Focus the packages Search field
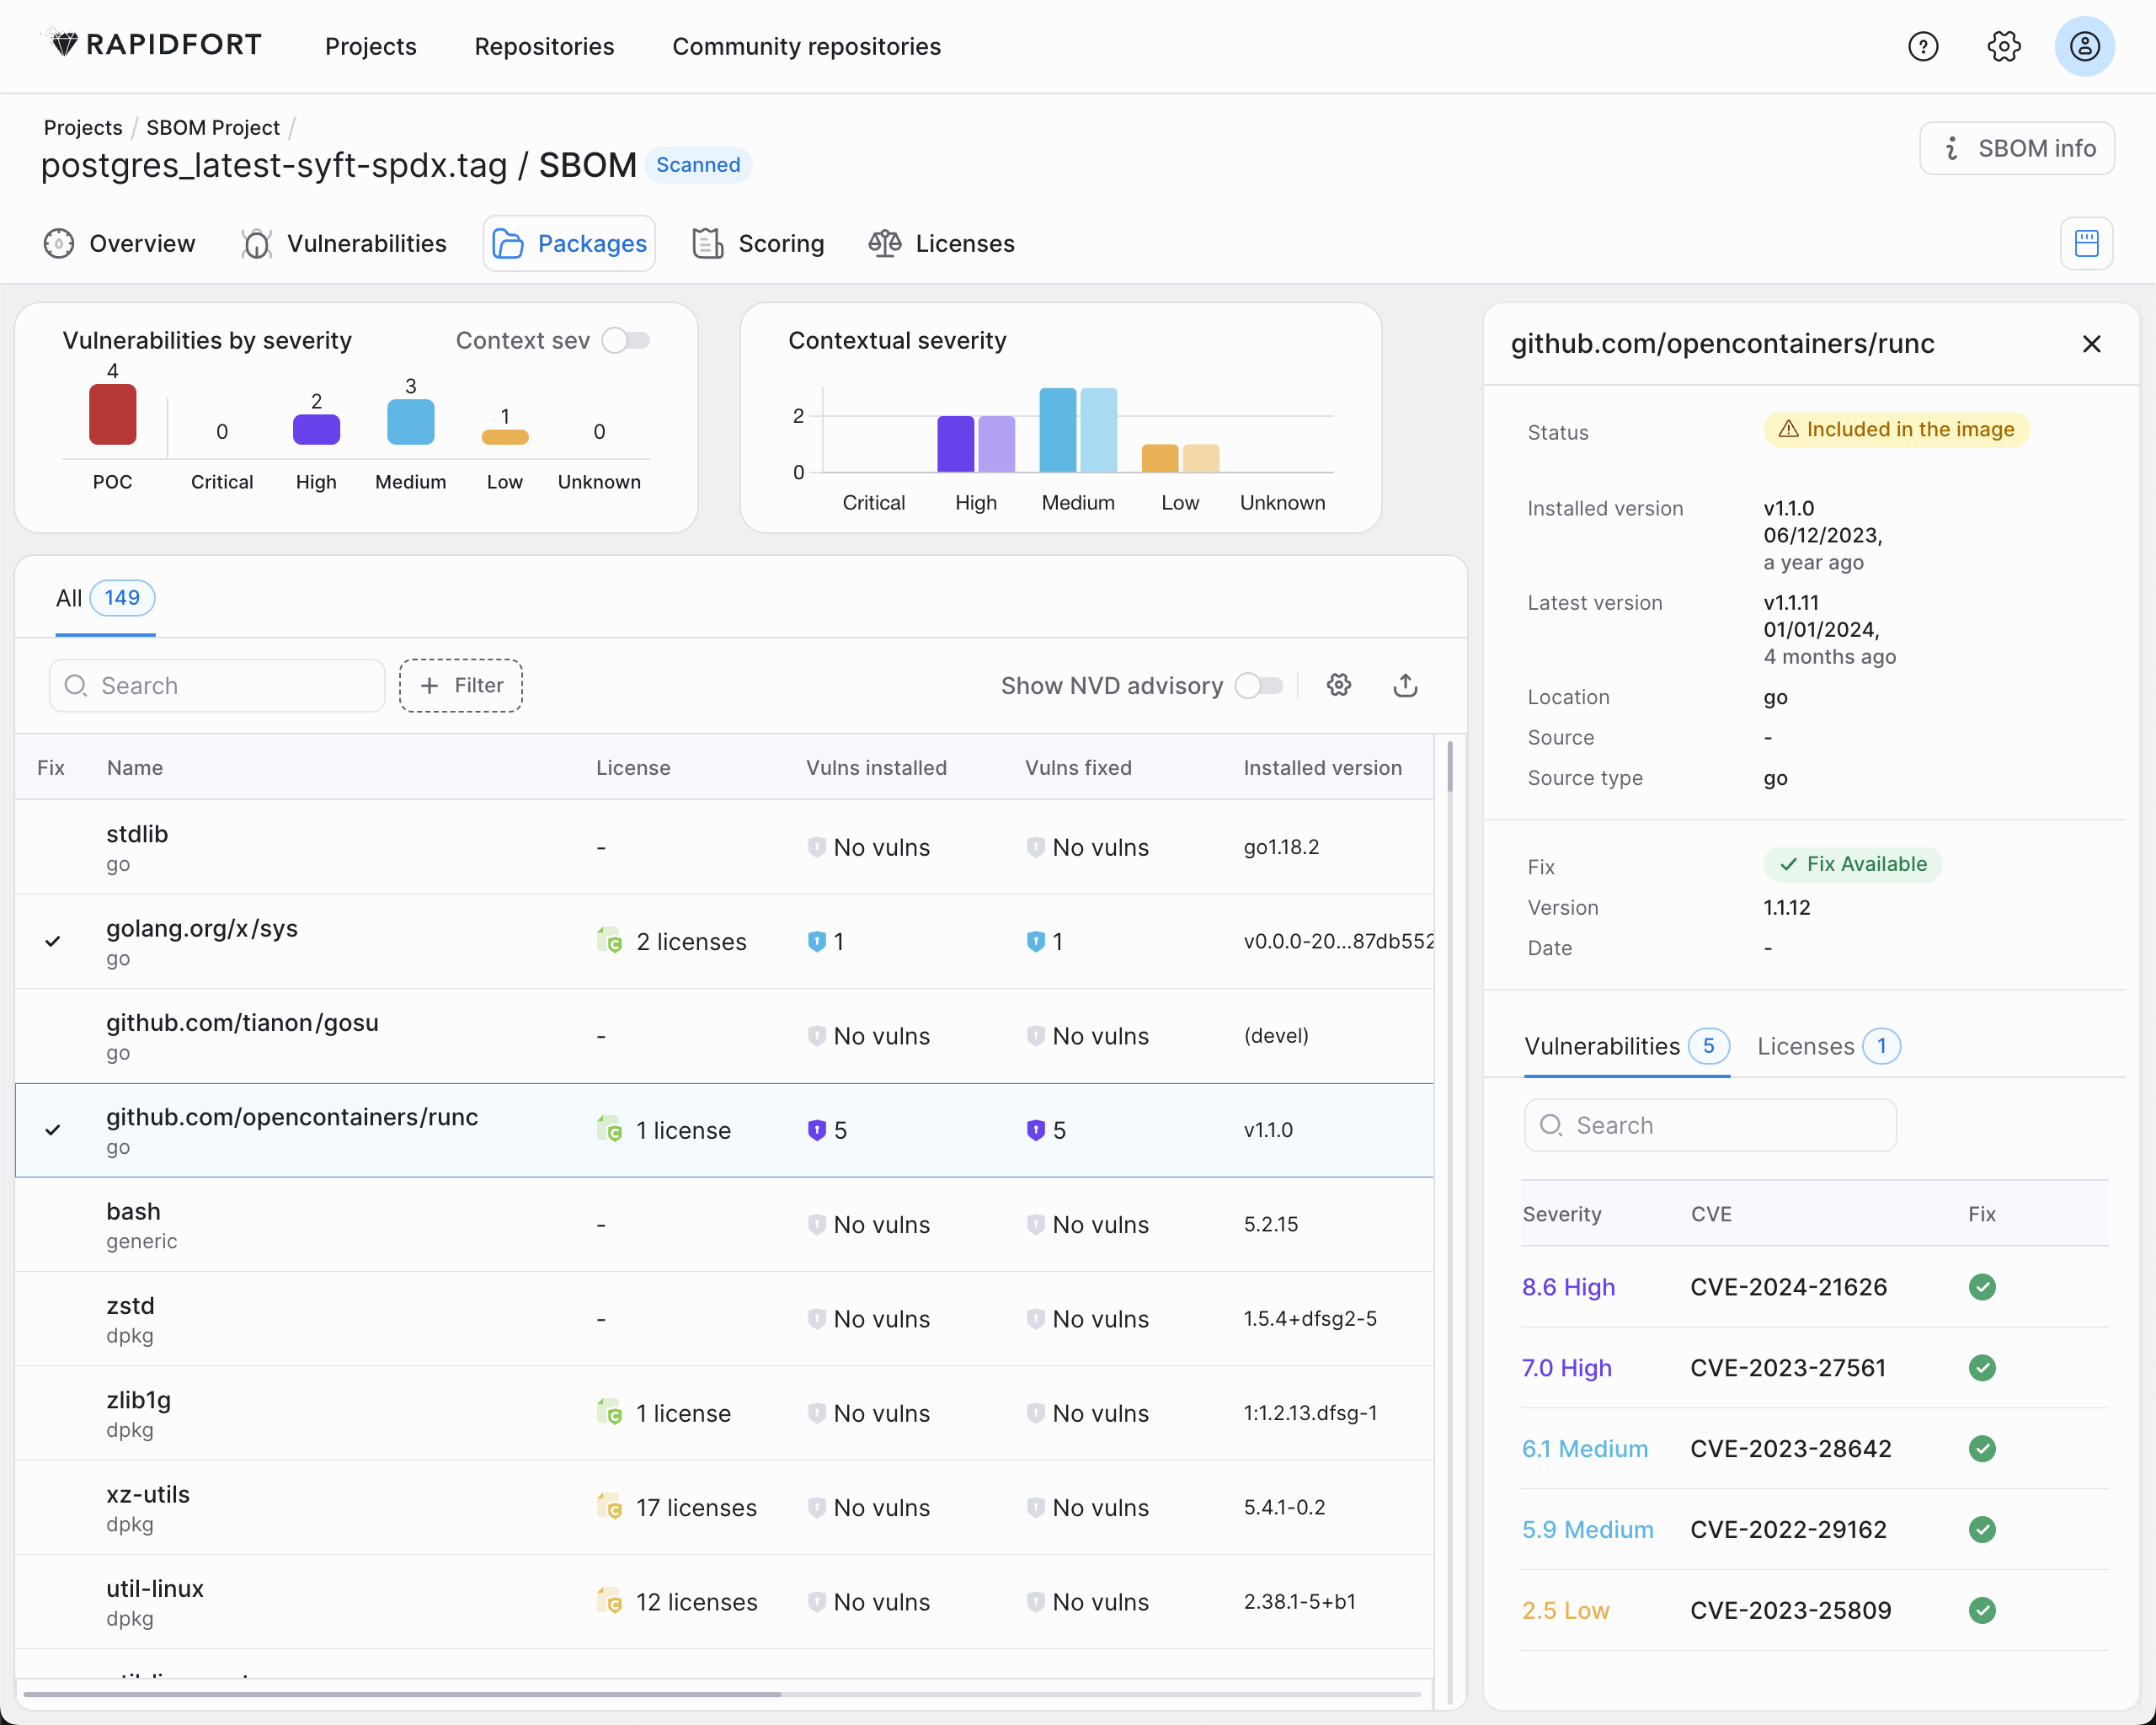The height and width of the screenshot is (1725, 2156). click(x=217, y=685)
